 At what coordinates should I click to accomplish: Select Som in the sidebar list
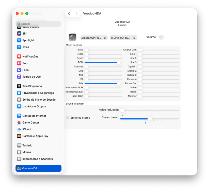click(39, 63)
